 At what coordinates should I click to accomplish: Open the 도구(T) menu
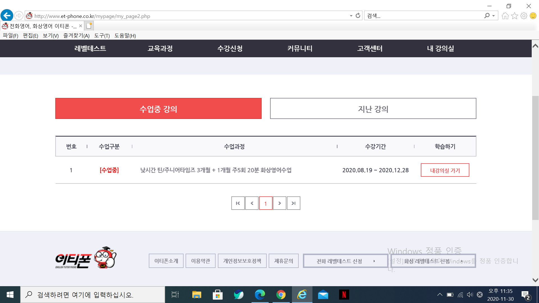[x=102, y=36]
